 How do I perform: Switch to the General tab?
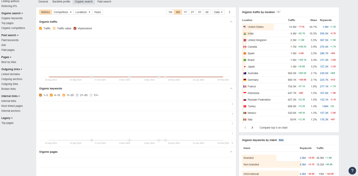point(43,2)
